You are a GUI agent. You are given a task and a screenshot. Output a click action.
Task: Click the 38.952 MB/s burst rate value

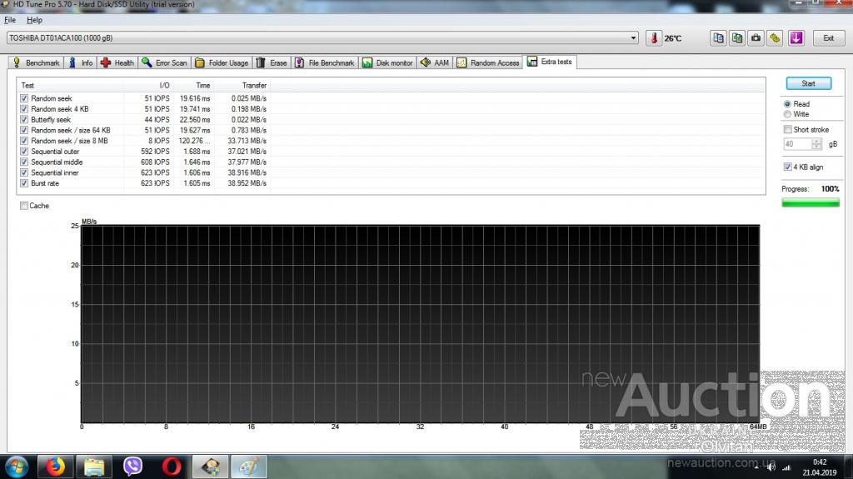(247, 183)
